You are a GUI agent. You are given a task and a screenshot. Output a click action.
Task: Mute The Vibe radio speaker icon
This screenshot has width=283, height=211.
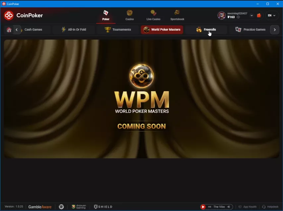pyautogui.click(x=228, y=207)
